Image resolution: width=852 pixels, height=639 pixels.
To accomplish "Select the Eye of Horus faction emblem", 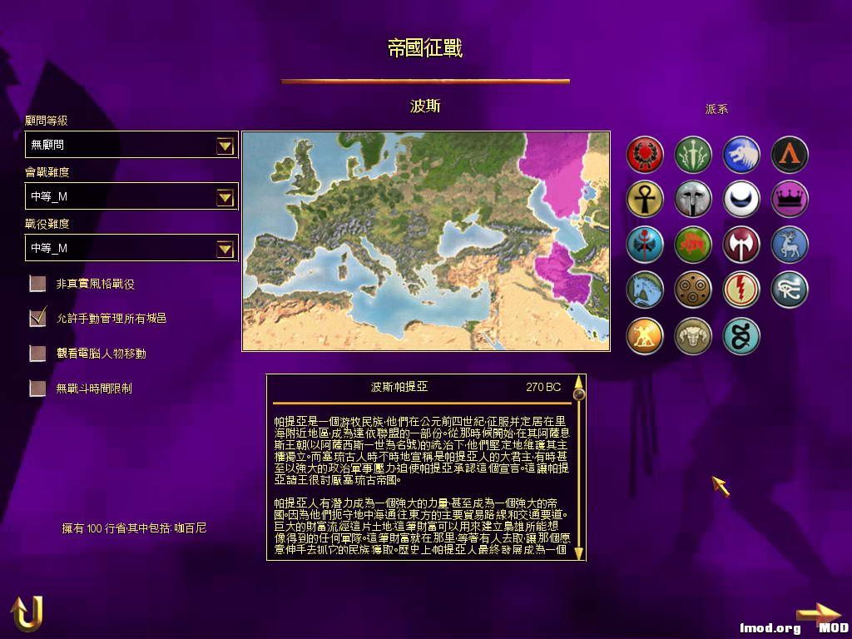I will 790,290.
